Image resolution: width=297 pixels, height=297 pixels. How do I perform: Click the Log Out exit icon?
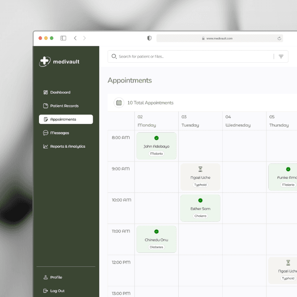click(45, 291)
